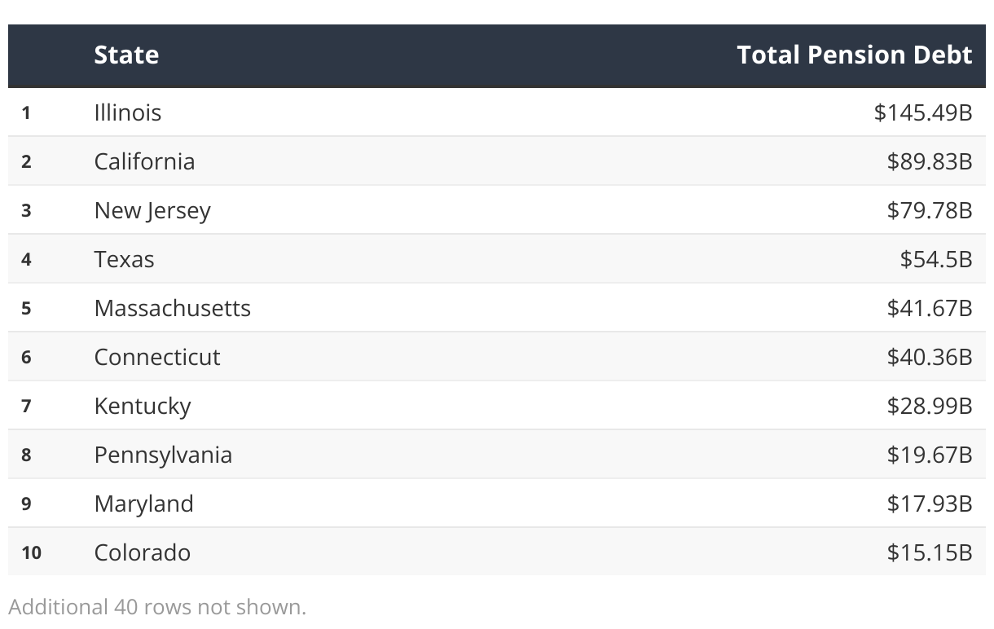Click the $15.15B debt value
The image size is (994, 629).
[929, 552]
